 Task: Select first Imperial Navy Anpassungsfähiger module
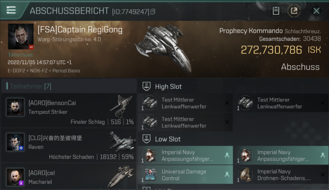(185, 156)
